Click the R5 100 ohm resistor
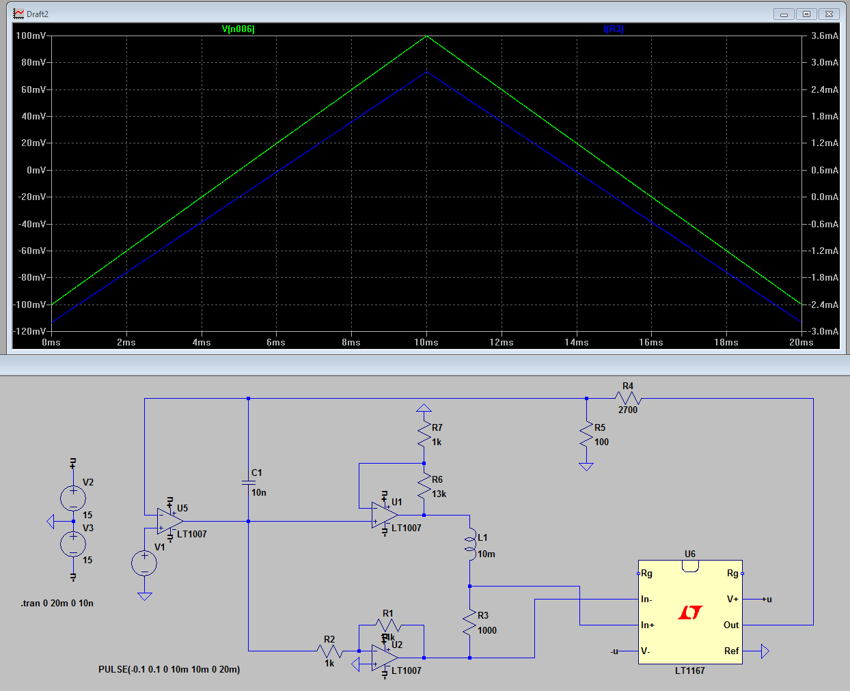This screenshot has height=691, width=850. point(586,435)
